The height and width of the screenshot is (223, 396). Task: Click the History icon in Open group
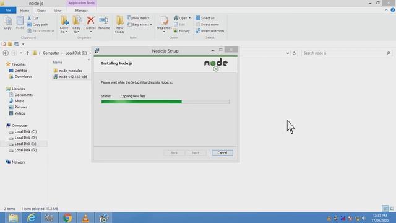pyautogui.click(x=176, y=31)
